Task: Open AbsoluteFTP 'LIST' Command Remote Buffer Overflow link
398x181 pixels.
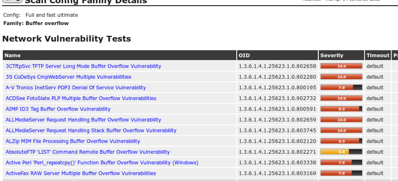Action: 88,152
